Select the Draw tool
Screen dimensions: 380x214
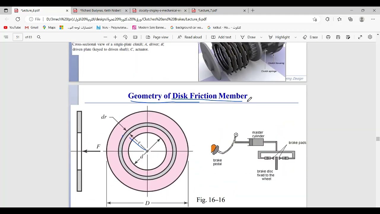click(x=248, y=37)
